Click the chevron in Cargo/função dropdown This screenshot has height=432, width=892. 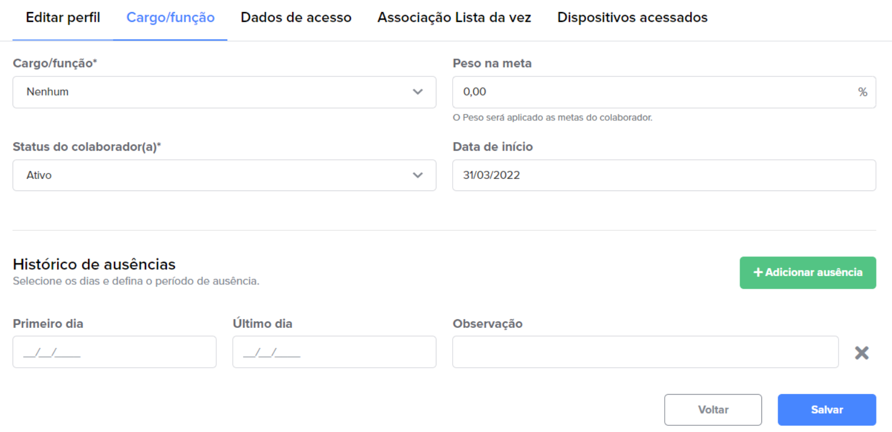418,92
